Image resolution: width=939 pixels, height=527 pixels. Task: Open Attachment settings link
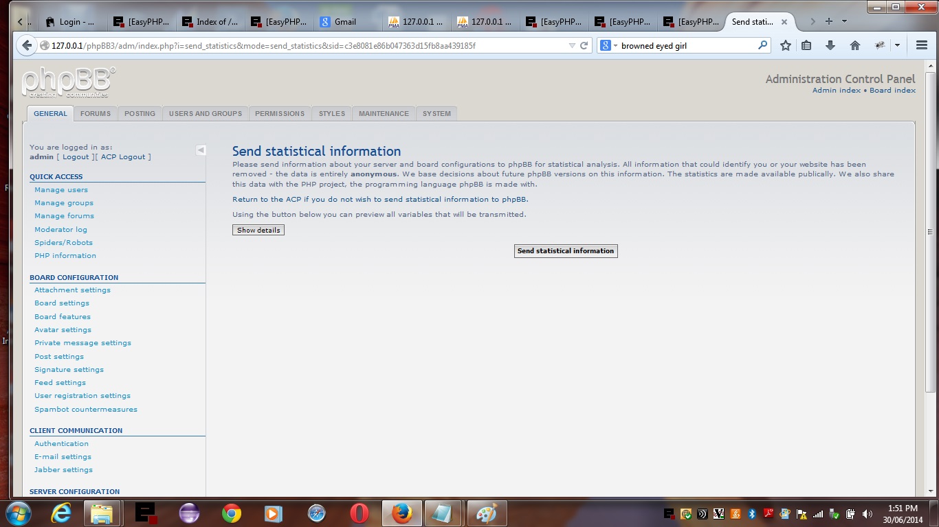click(72, 290)
